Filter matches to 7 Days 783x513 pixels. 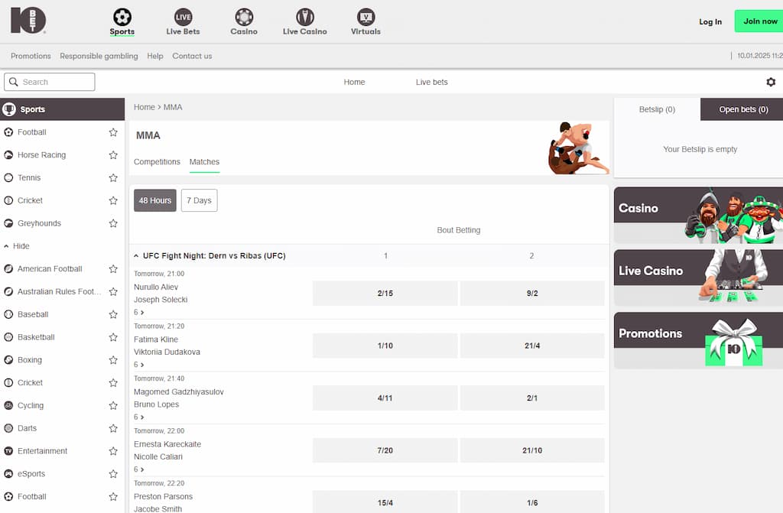click(x=200, y=200)
